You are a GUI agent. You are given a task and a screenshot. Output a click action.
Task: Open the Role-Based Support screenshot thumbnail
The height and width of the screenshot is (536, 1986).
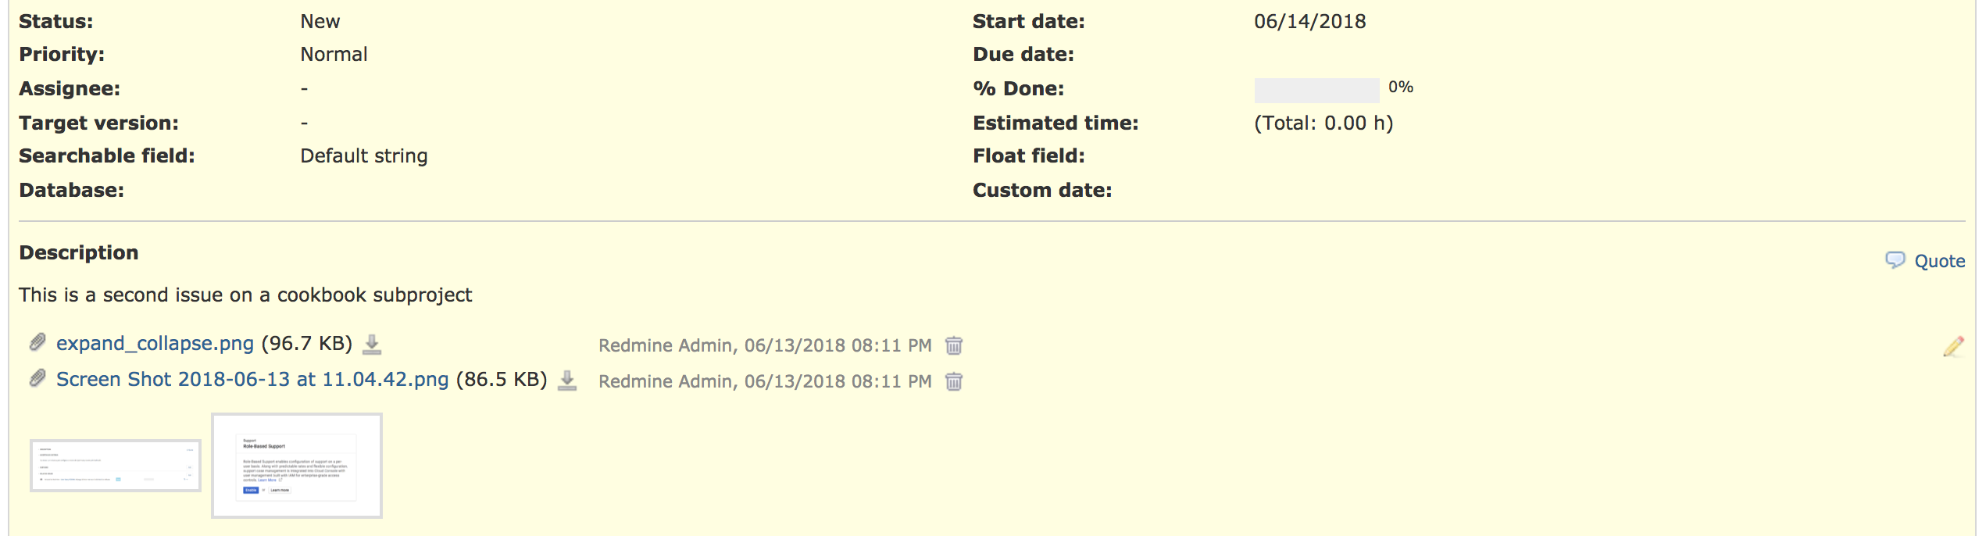(x=297, y=466)
